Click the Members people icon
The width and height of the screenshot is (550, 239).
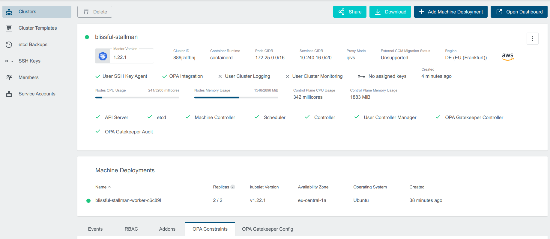9,77
